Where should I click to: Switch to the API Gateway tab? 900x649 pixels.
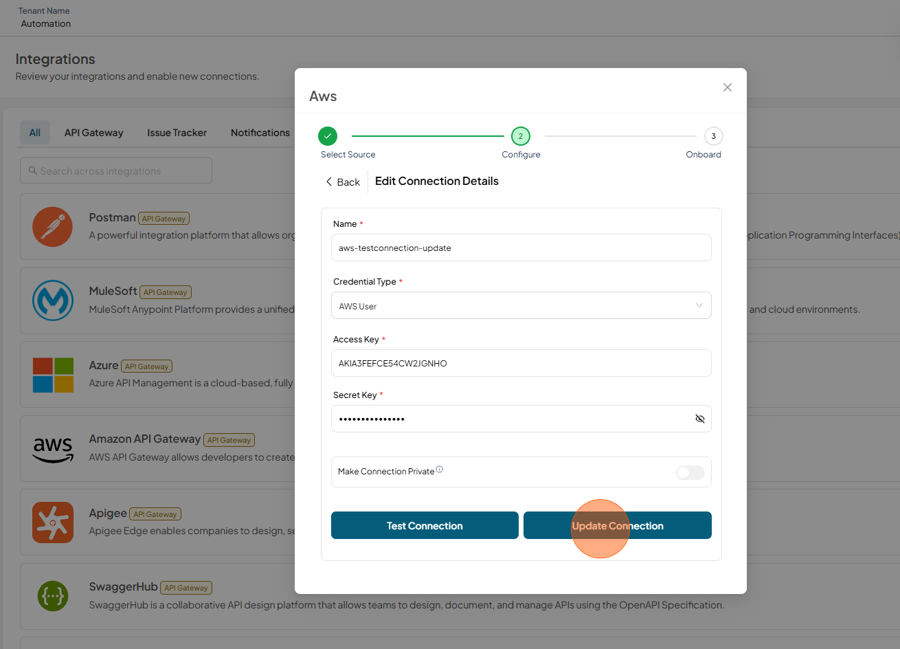[94, 133]
